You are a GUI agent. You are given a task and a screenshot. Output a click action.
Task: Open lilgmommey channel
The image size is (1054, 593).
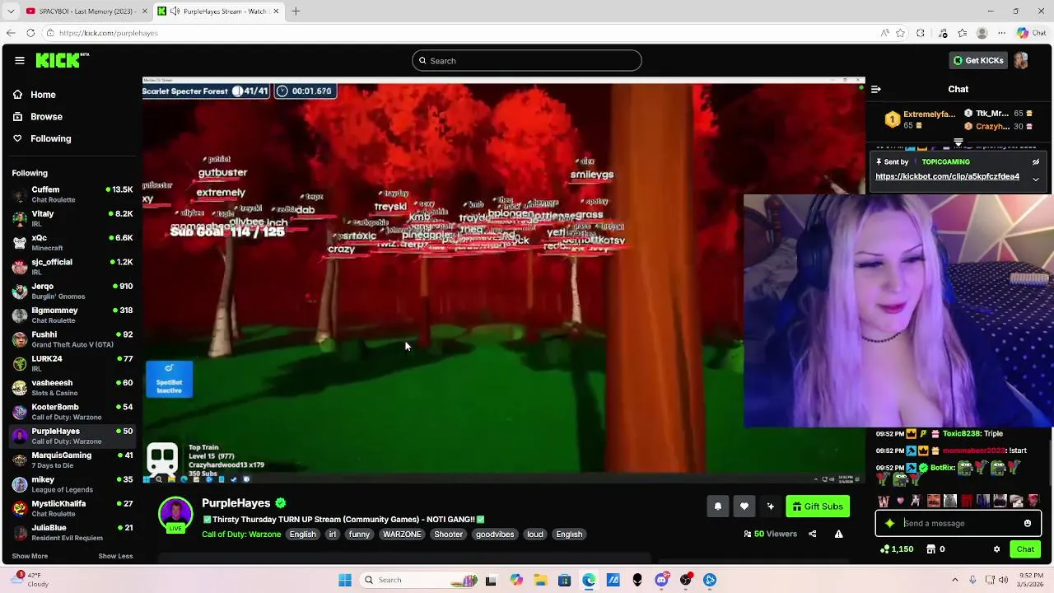click(72, 315)
